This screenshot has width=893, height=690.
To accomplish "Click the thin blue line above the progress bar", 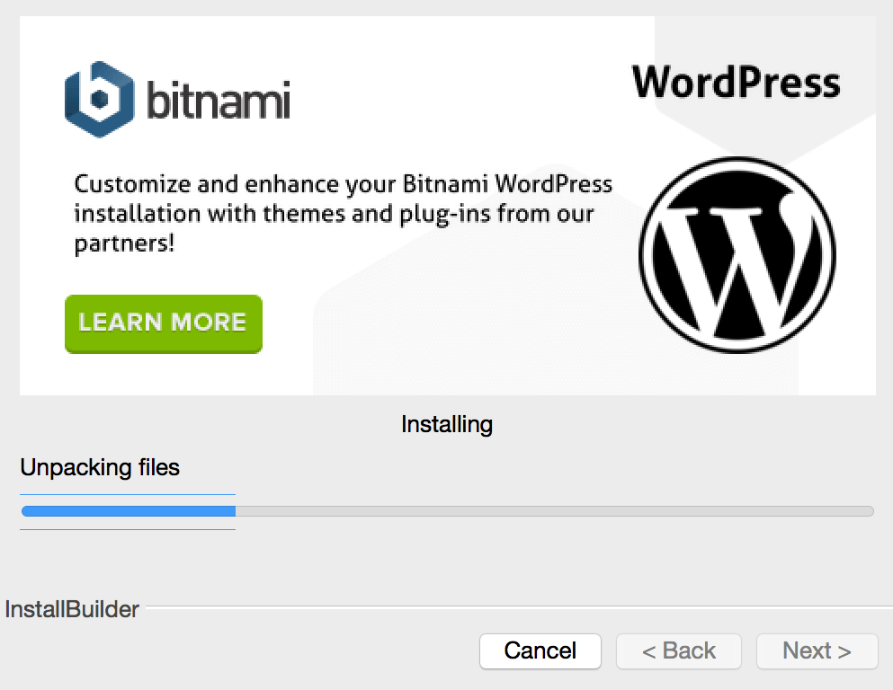I will pyautogui.click(x=128, y=494).
